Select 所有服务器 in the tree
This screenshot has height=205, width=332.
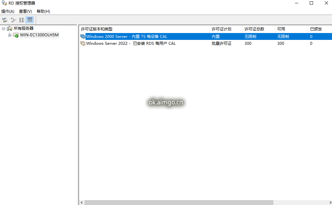(x=24, y=28)
